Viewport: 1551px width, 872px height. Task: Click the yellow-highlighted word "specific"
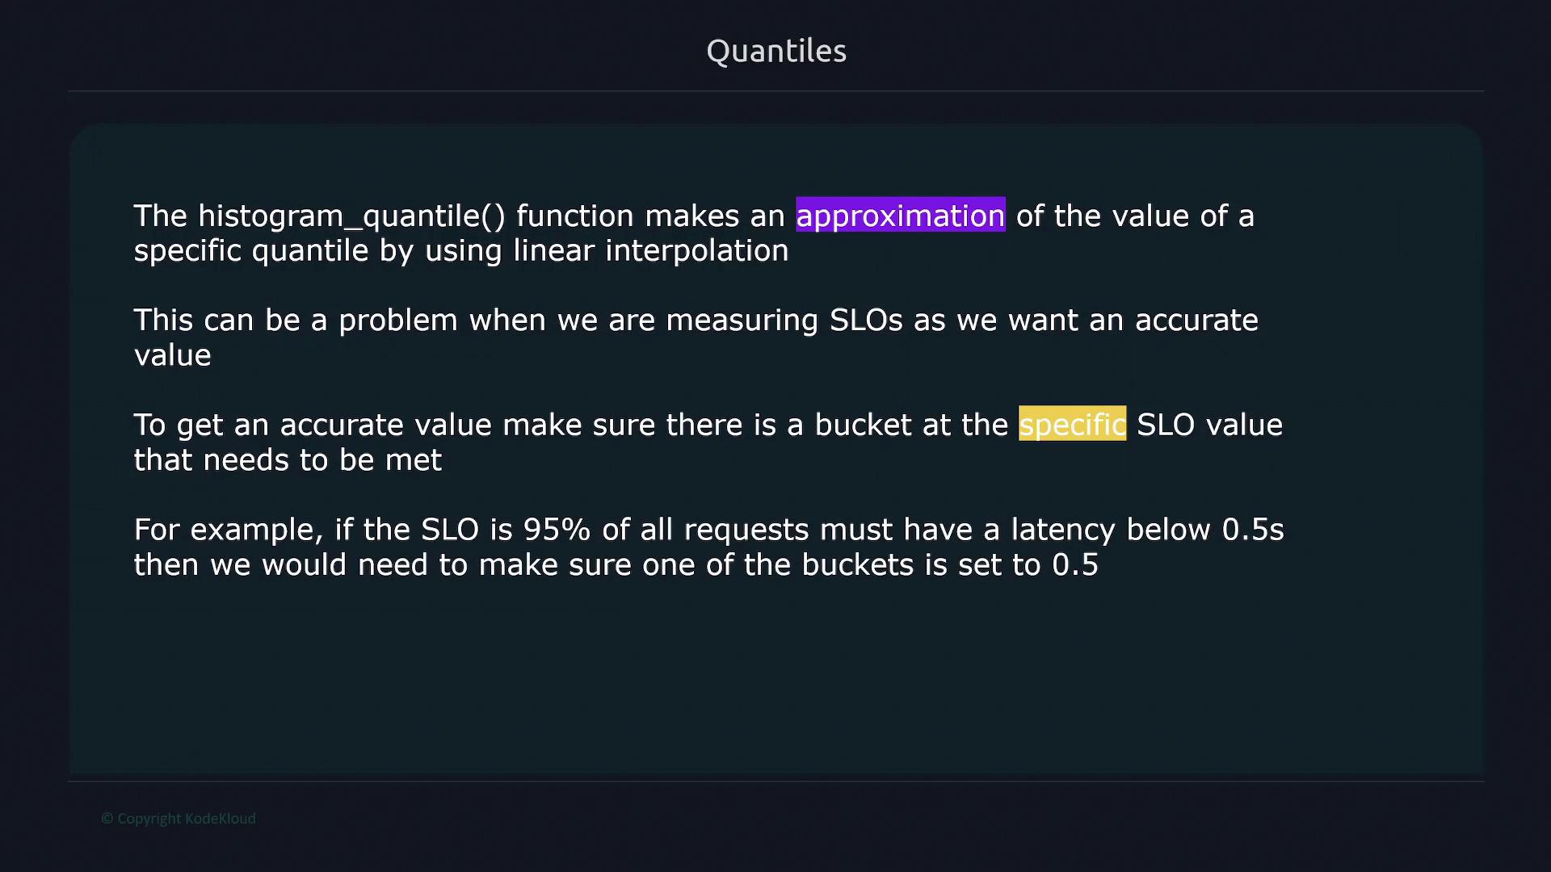pos(1072,425)
